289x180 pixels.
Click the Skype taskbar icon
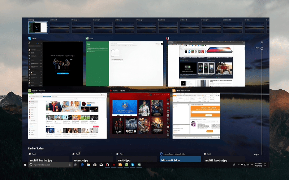[133, 165]
